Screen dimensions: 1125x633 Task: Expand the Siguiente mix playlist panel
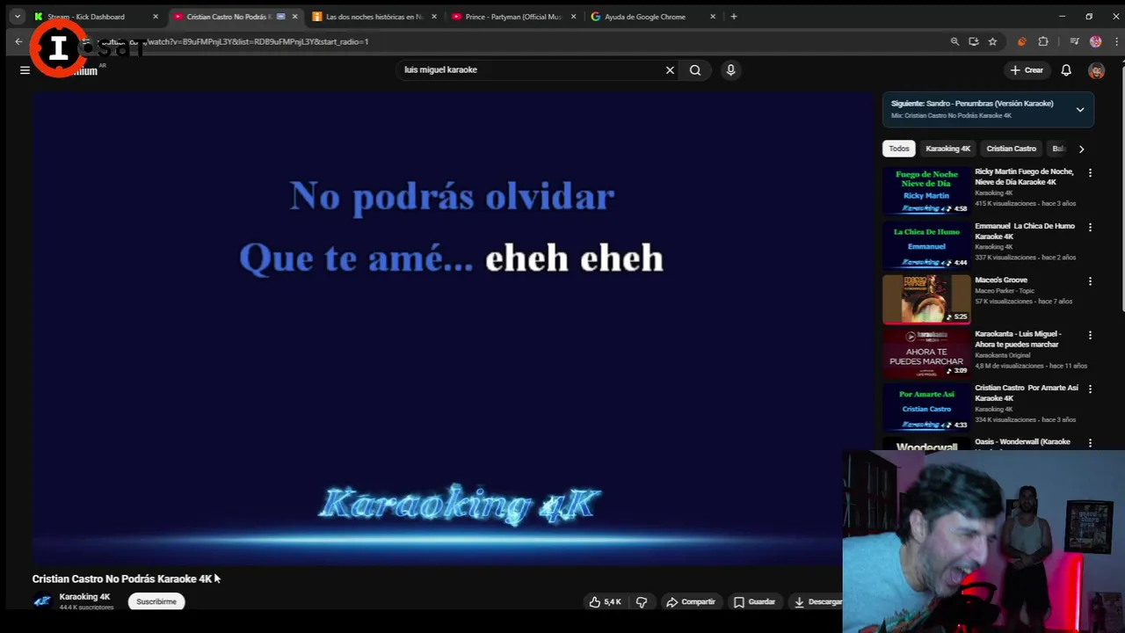[x=1080, y=110]
